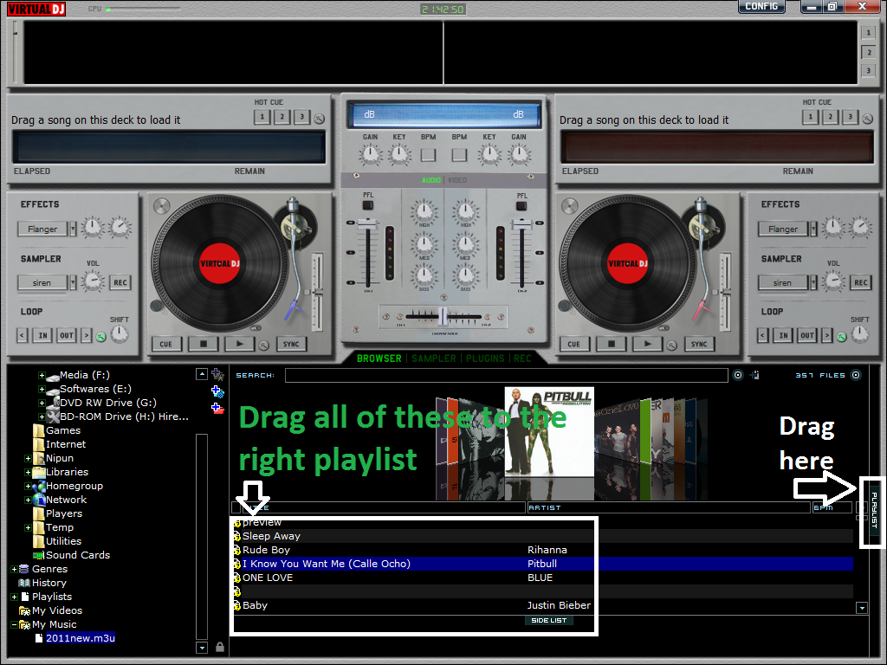Expand the Nipun folder
The height and width of the screenshot is (665, 887).
coord(28,459)
